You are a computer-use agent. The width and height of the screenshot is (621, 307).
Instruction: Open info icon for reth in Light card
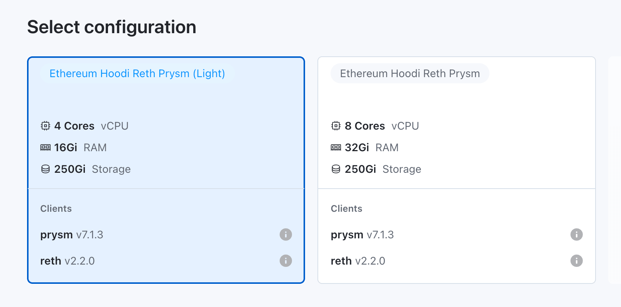pos(286,261)
